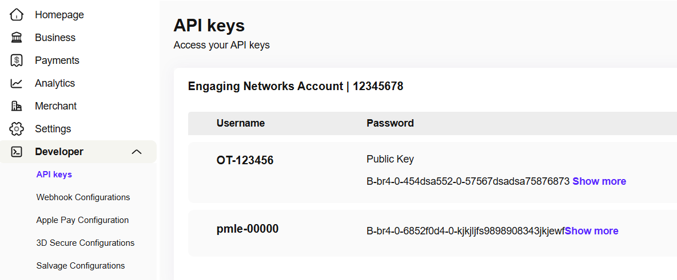This screenshot has height=280, width=677.
Task: Show more of OT-123456 public key
Action: click(599, 181)
